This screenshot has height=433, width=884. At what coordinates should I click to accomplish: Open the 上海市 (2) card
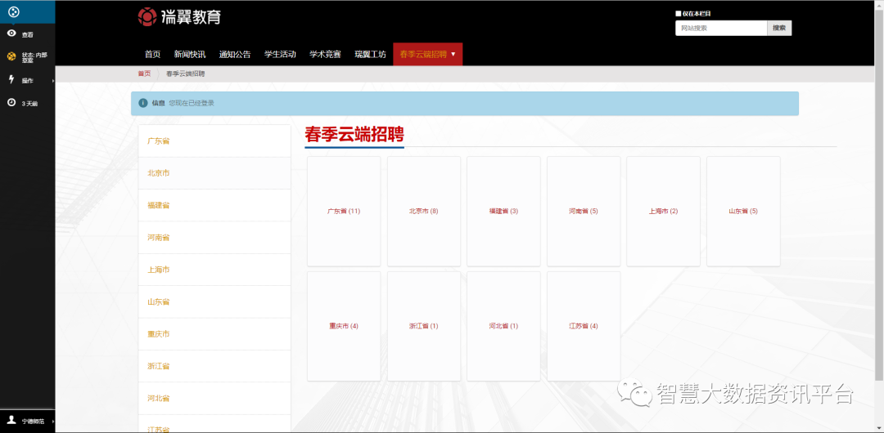[664, 211]
